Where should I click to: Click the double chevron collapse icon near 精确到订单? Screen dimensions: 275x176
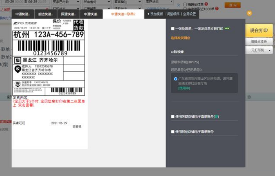[x=178, y=5]
